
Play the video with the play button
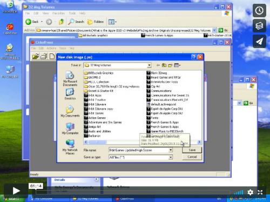(x=16, y=191)
